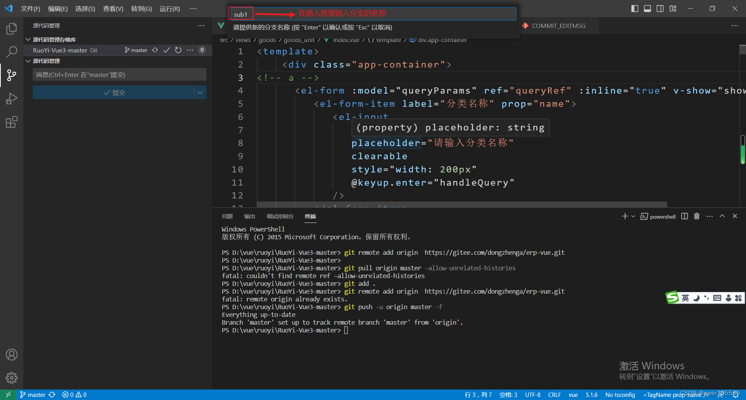Open the new terminal profile dropdown arrow

(633, 216)
